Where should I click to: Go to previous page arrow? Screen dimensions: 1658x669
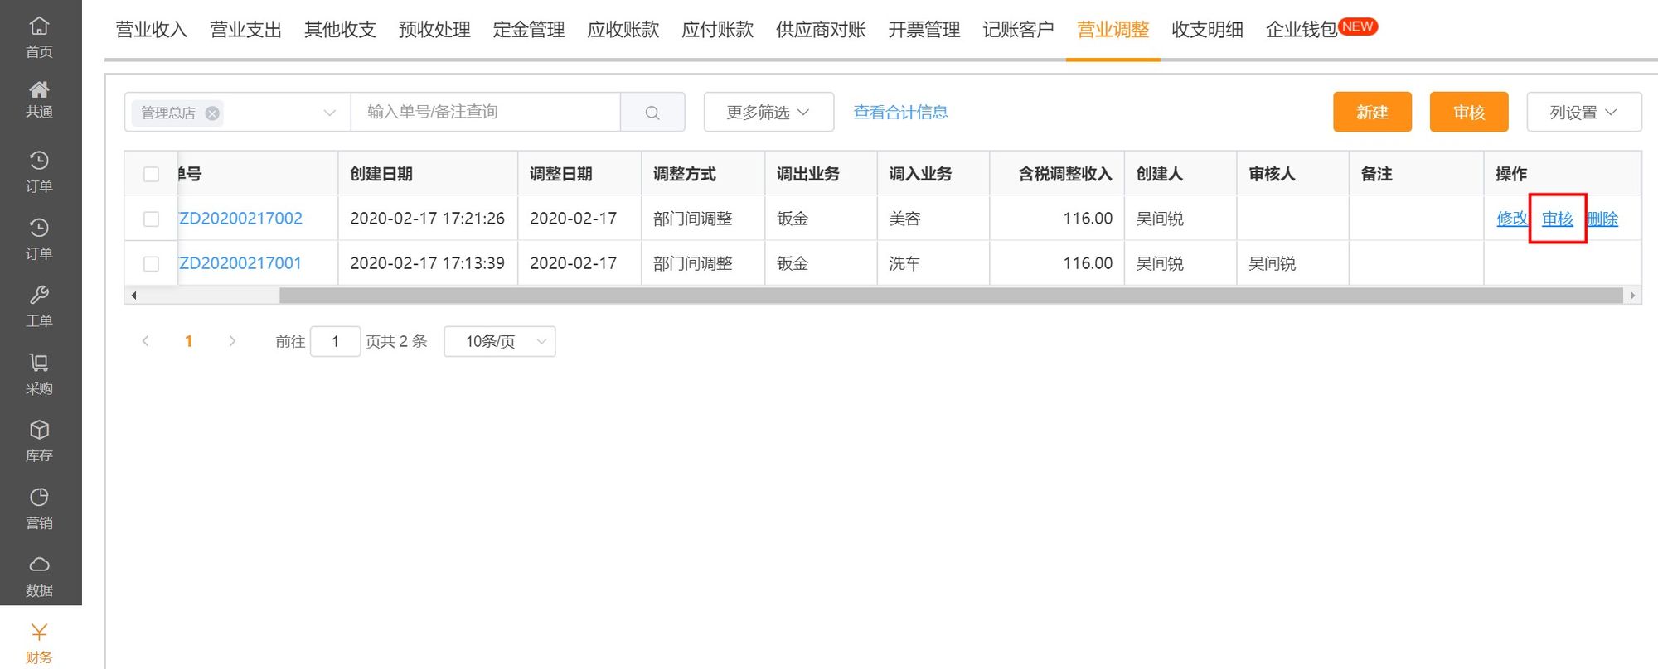[x=146, y=341]
